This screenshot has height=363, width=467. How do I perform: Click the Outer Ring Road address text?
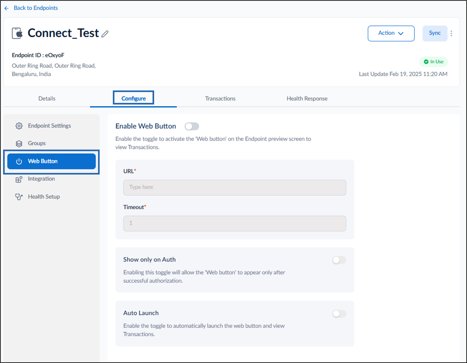[x=54, y=70]
